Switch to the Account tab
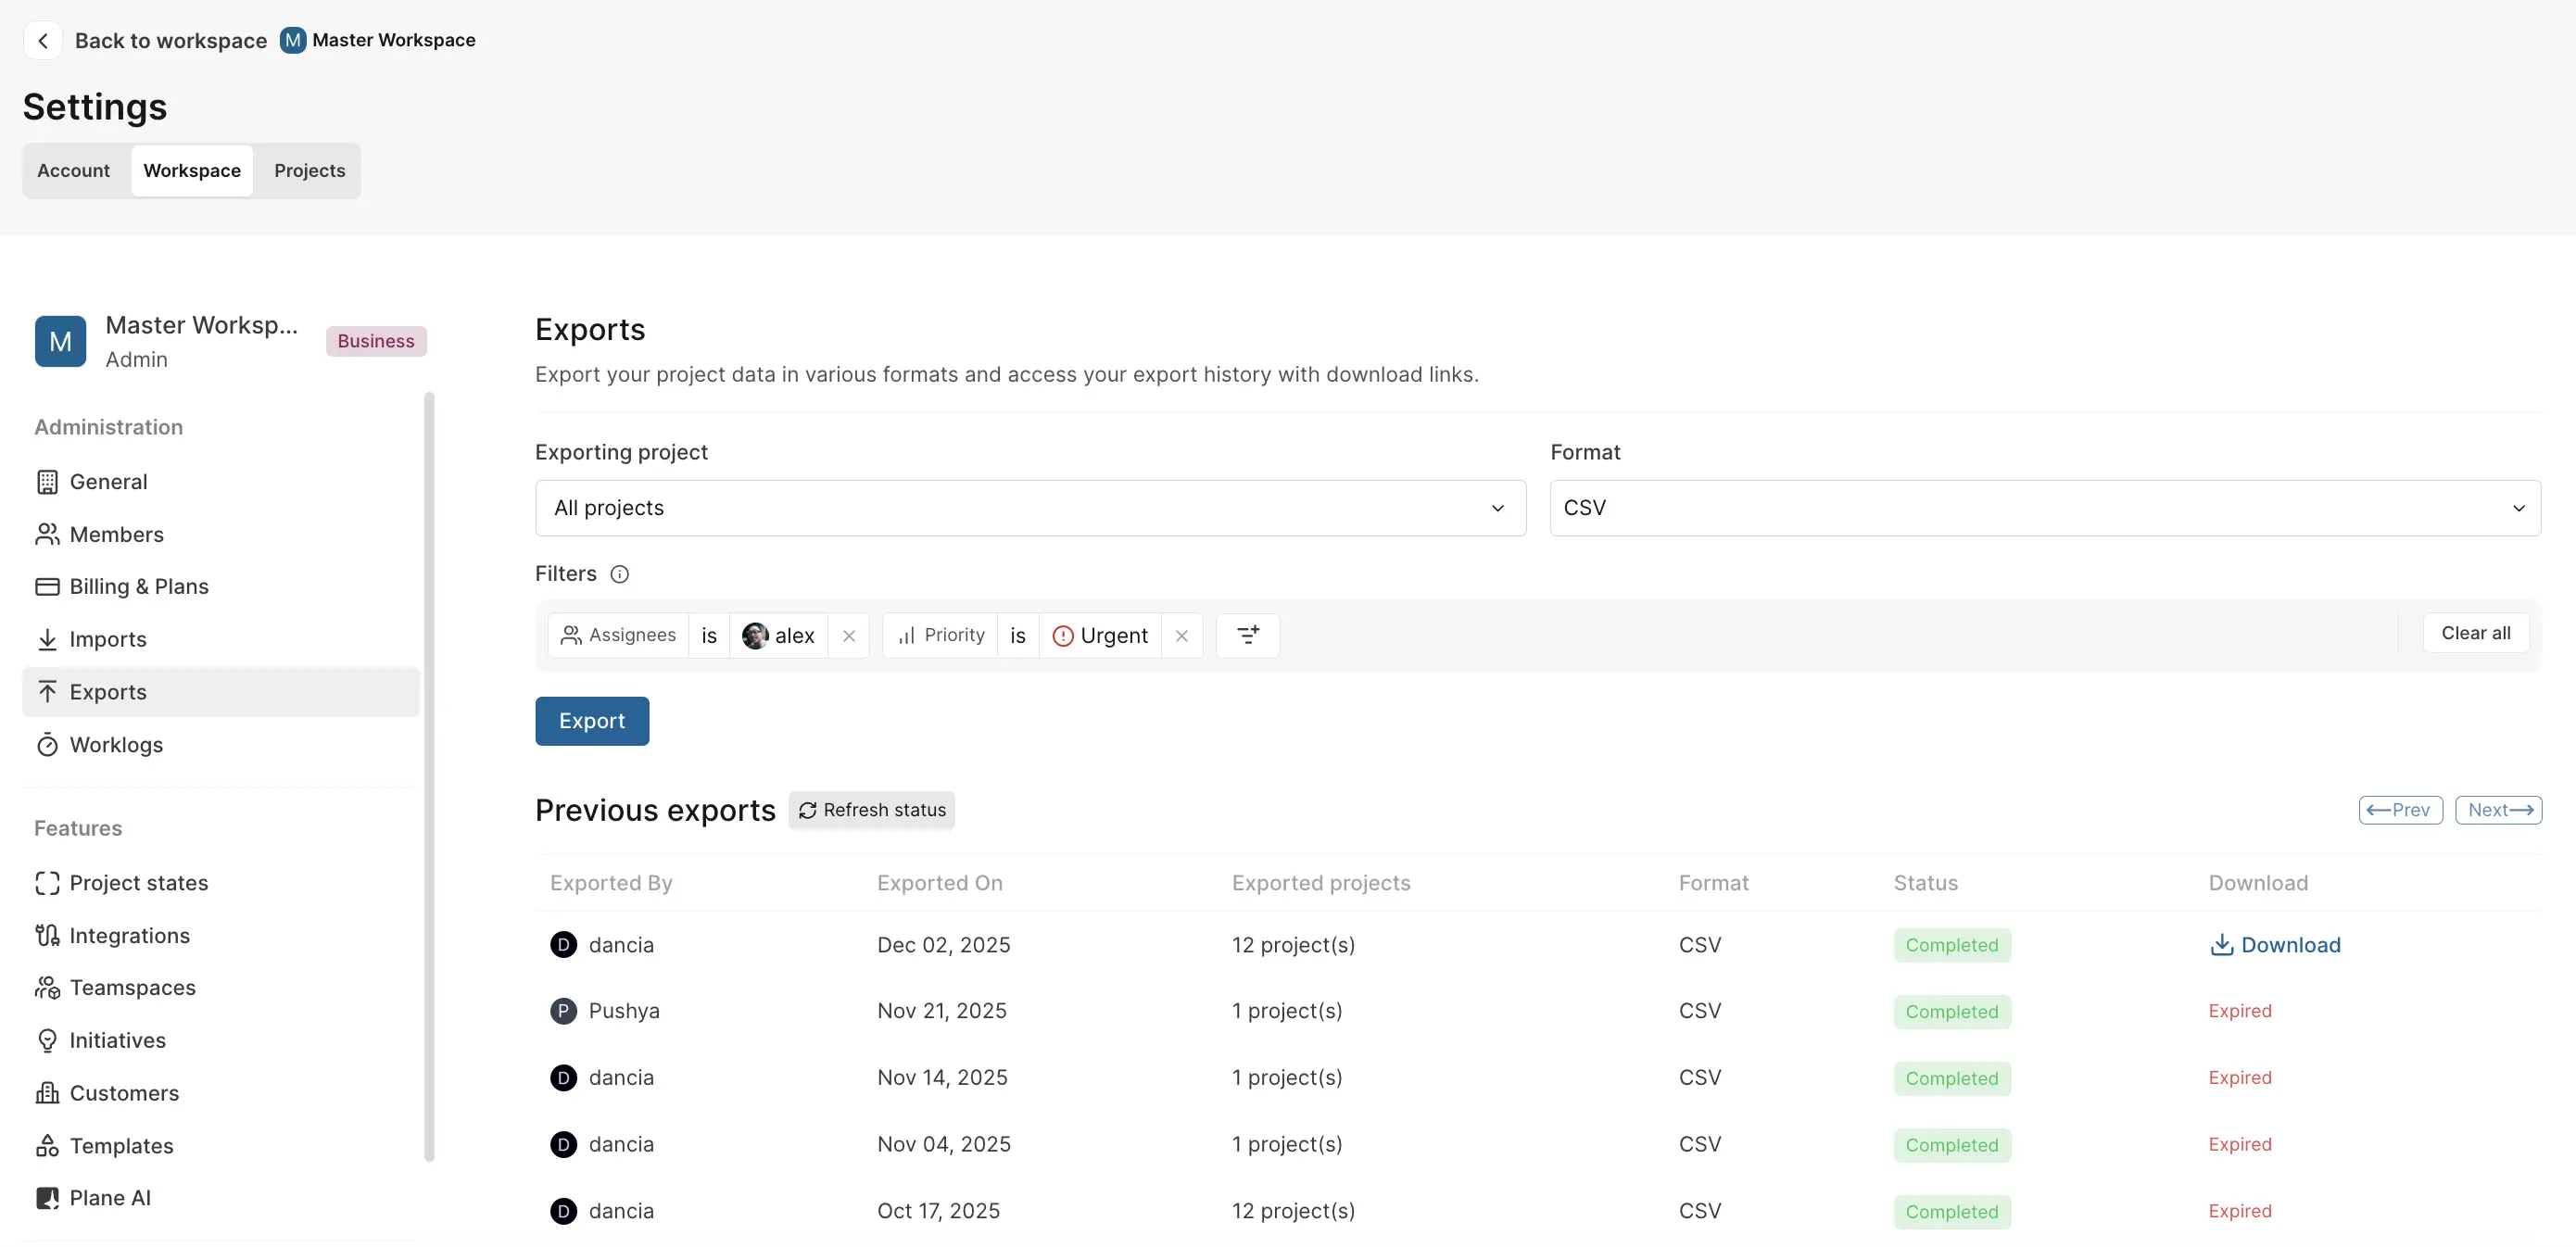2576x1247 pixels. point(73,170)
